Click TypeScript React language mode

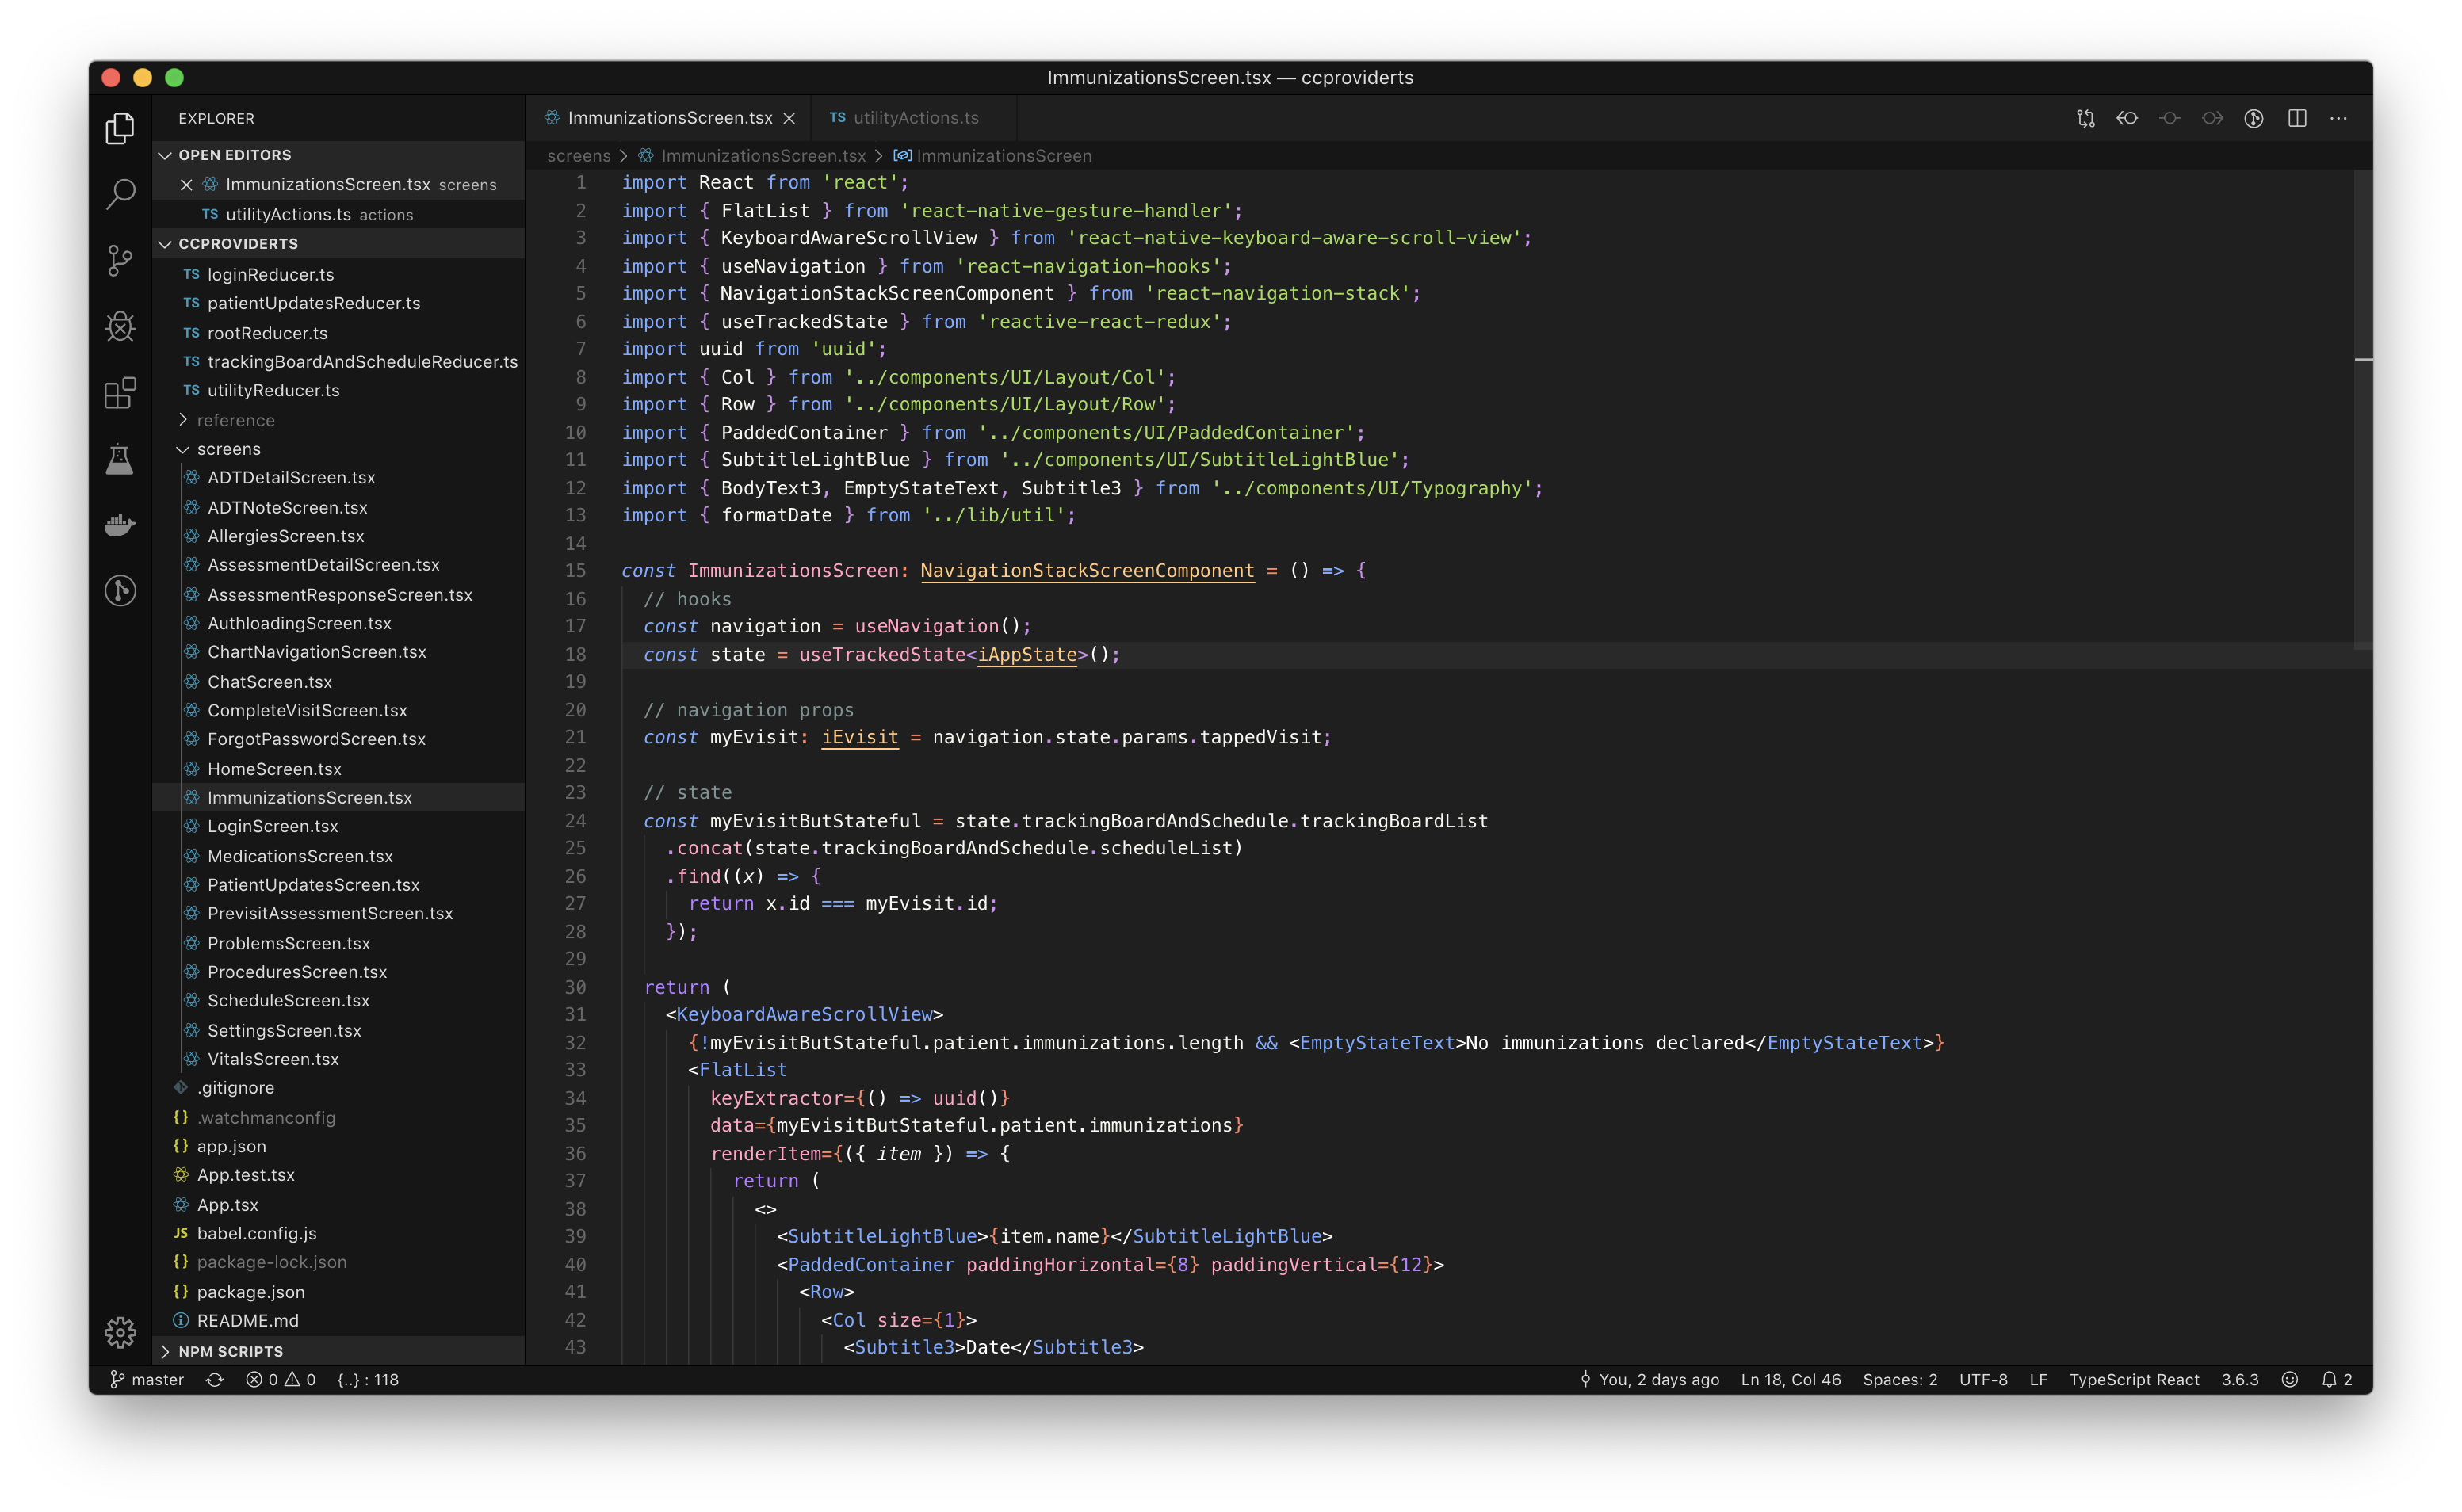pyautogui.click(x=2133, y=1379)
